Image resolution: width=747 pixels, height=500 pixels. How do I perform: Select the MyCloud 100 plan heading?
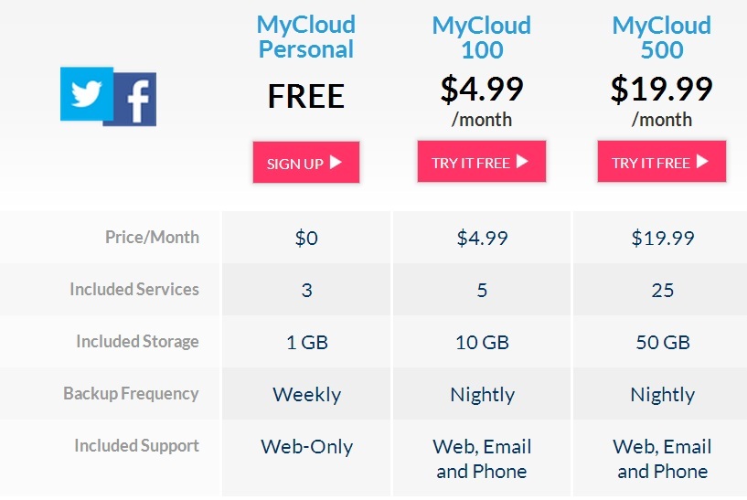[482, 37]
